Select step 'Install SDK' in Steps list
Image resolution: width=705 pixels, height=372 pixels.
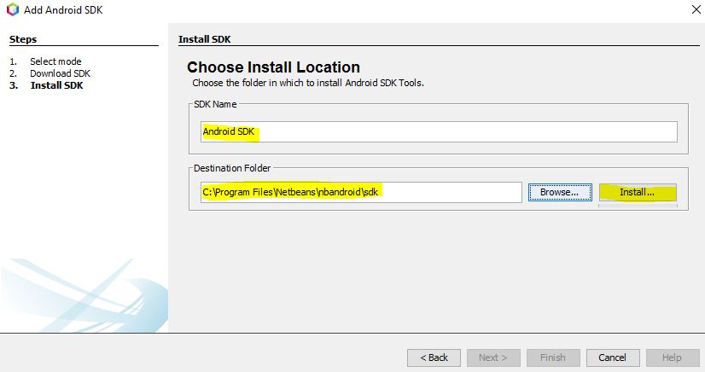coord(56,85)
